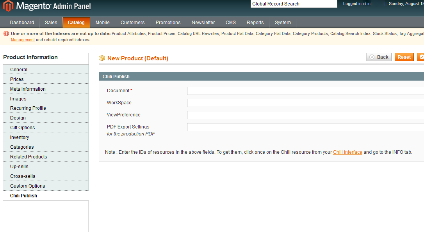Viewport: 424px width, 232px height.
Task: Switch to the Up-sells tab
Action: click(x=46, y=167)
